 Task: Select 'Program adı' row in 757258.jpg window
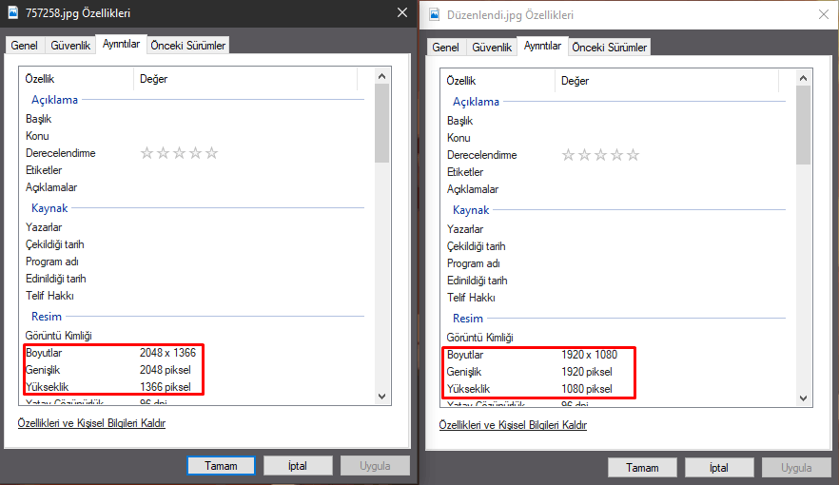click(195, 262)
